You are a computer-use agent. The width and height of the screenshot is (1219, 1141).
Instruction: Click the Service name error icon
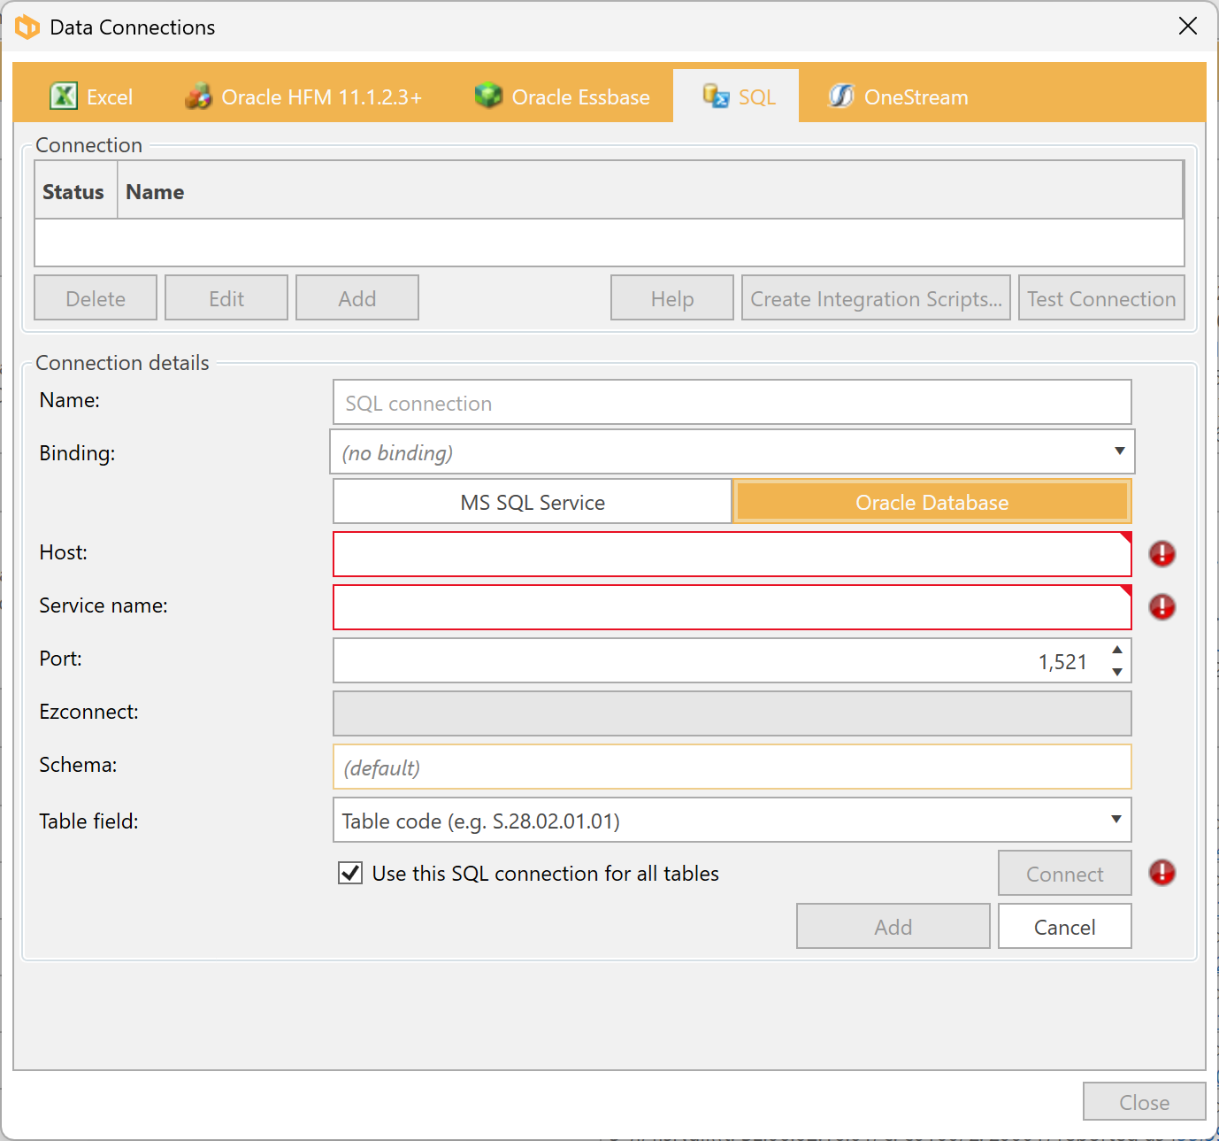pyautogui.click(x=1161, y=607)
